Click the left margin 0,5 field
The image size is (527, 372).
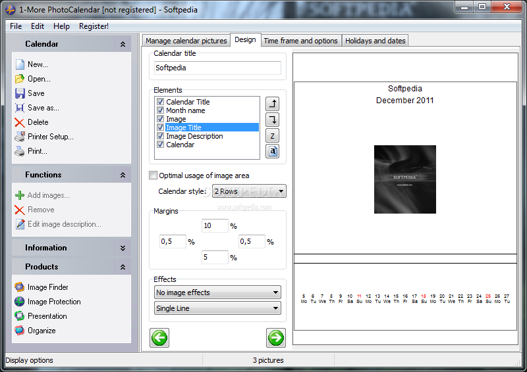click(173, 241)
